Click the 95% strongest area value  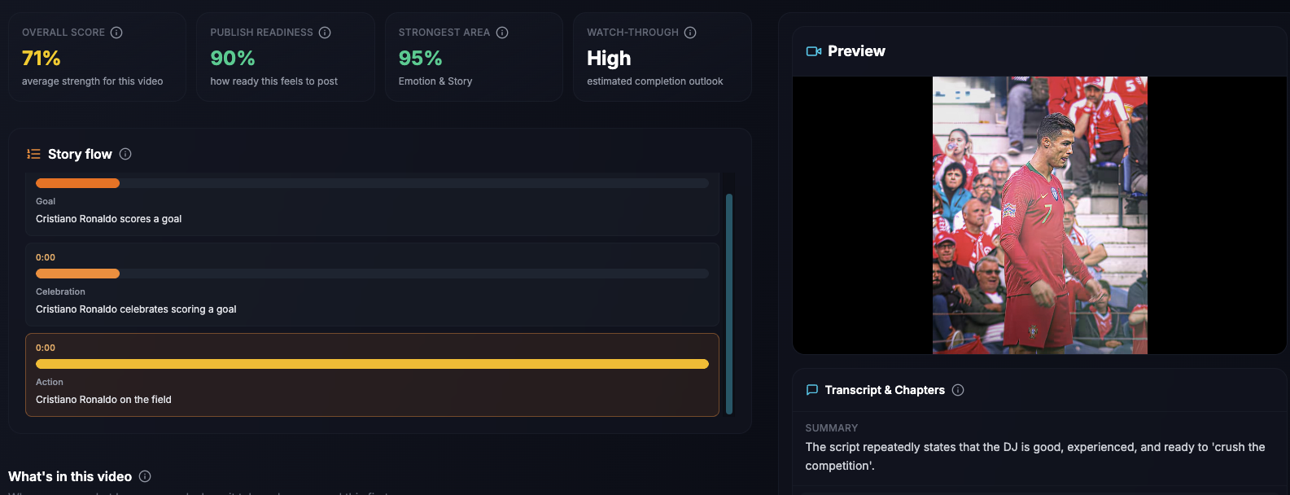click(421, 59)
